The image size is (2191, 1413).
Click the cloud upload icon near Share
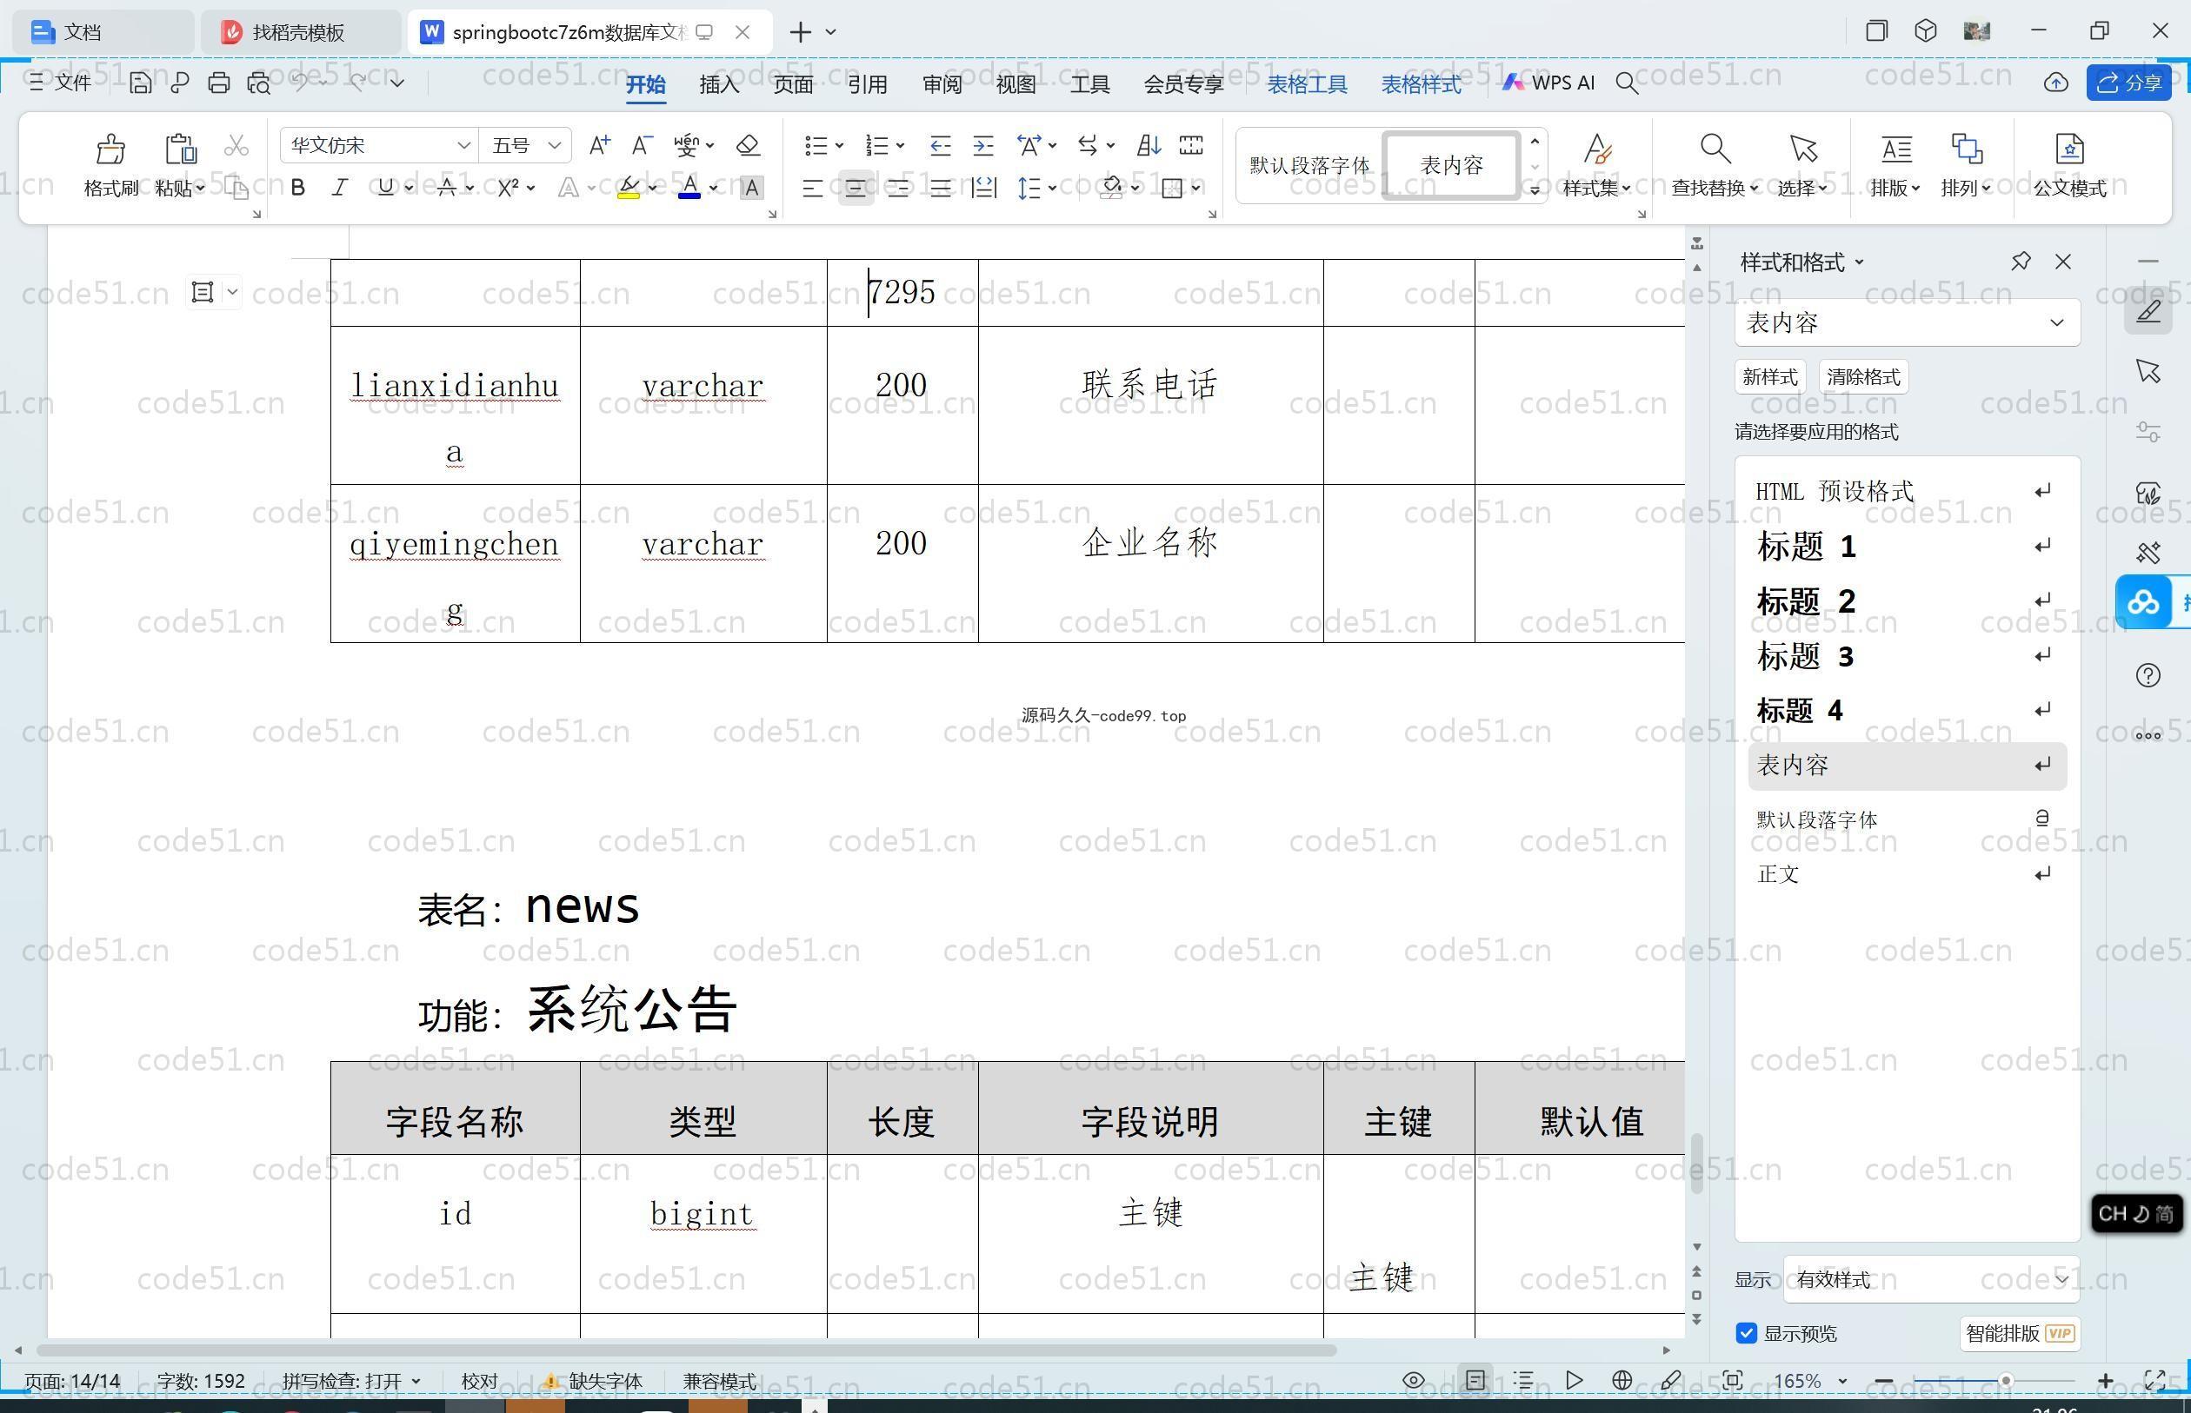[2056, 83]
